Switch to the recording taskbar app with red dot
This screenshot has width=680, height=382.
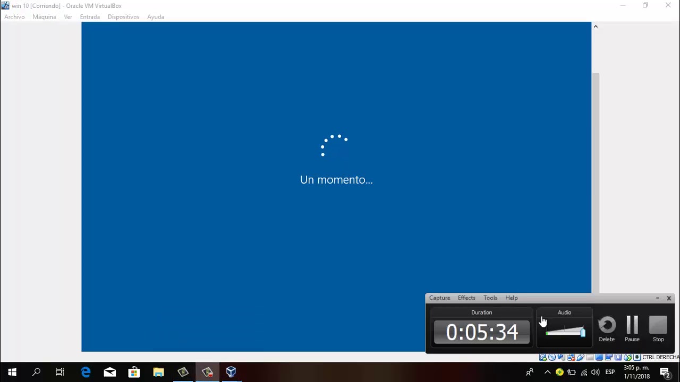click(207, 372)
